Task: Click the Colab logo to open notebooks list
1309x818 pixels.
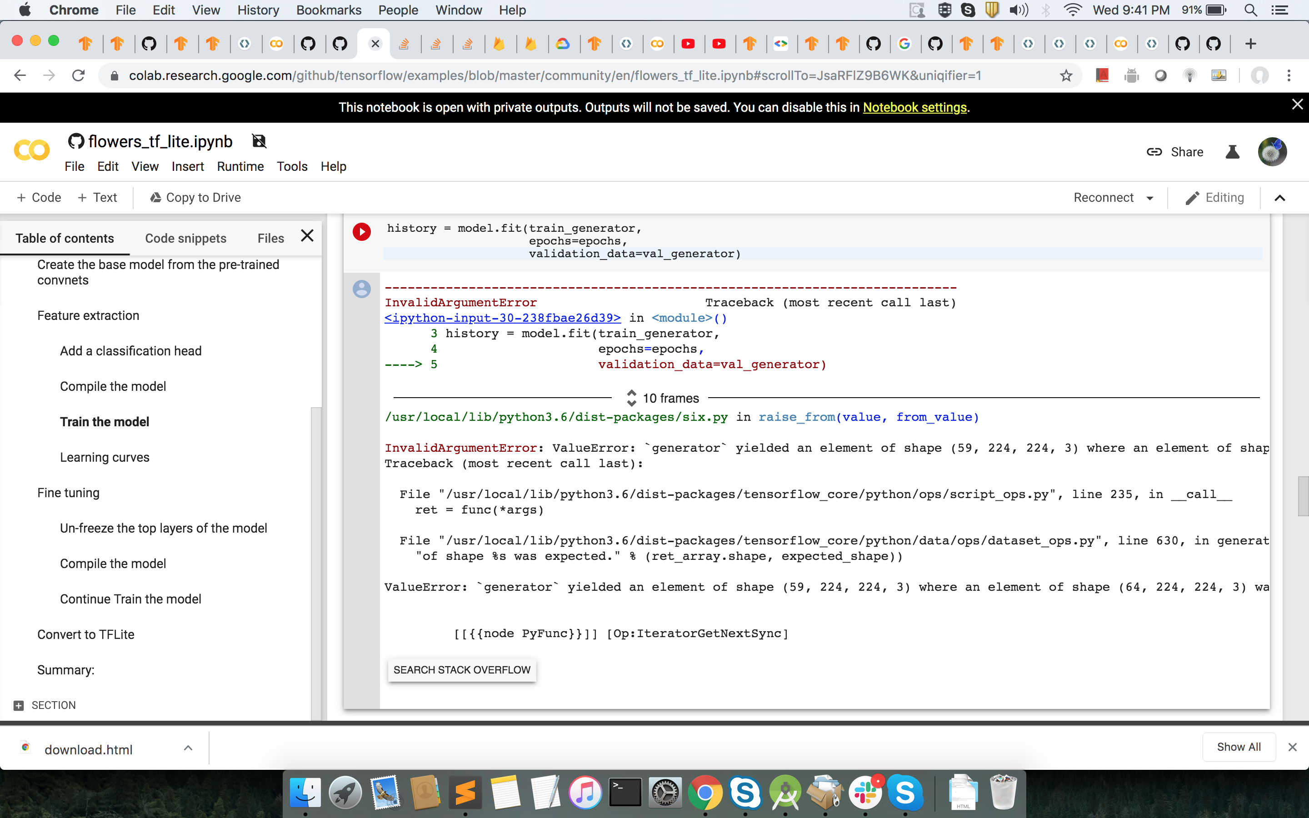Action: coord(31,150)
